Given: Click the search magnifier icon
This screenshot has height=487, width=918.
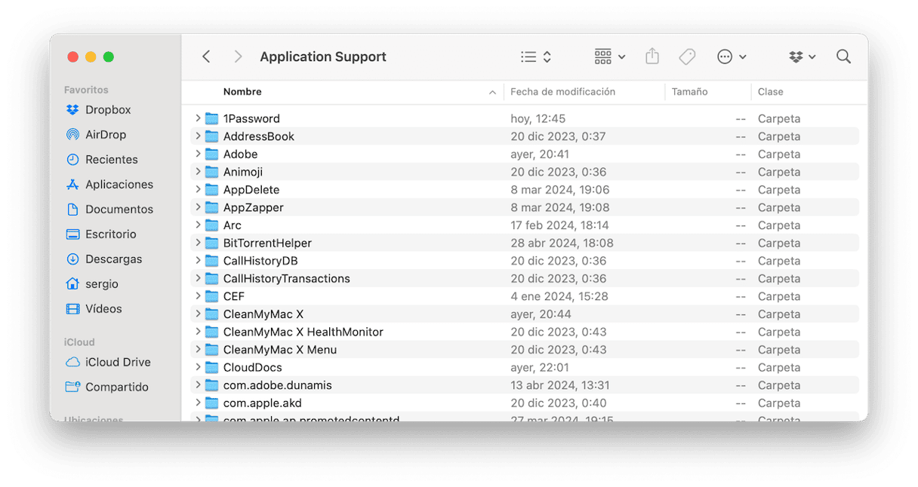Looking at the screenshot, I should coord(843,57).
